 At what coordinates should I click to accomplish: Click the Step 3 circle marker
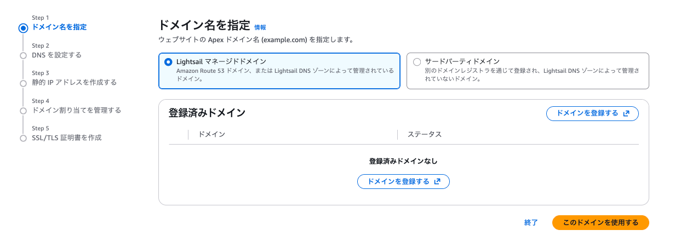(x=23, y=83)
